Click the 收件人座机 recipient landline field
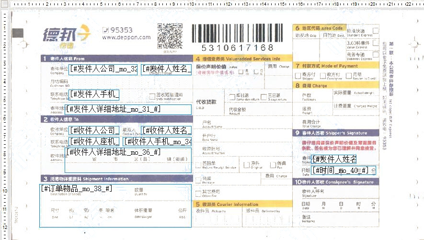The image size is (424, 240). [94, 141]
